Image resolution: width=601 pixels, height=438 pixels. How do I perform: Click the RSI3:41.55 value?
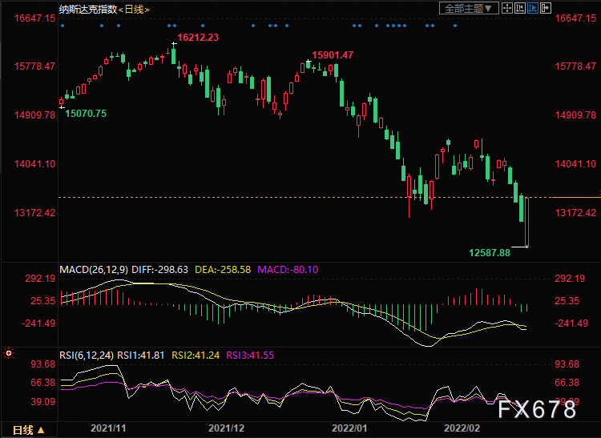coord(250,356)
